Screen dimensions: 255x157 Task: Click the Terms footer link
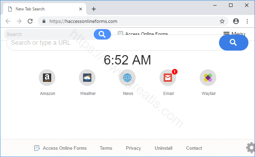click(106, 148)
